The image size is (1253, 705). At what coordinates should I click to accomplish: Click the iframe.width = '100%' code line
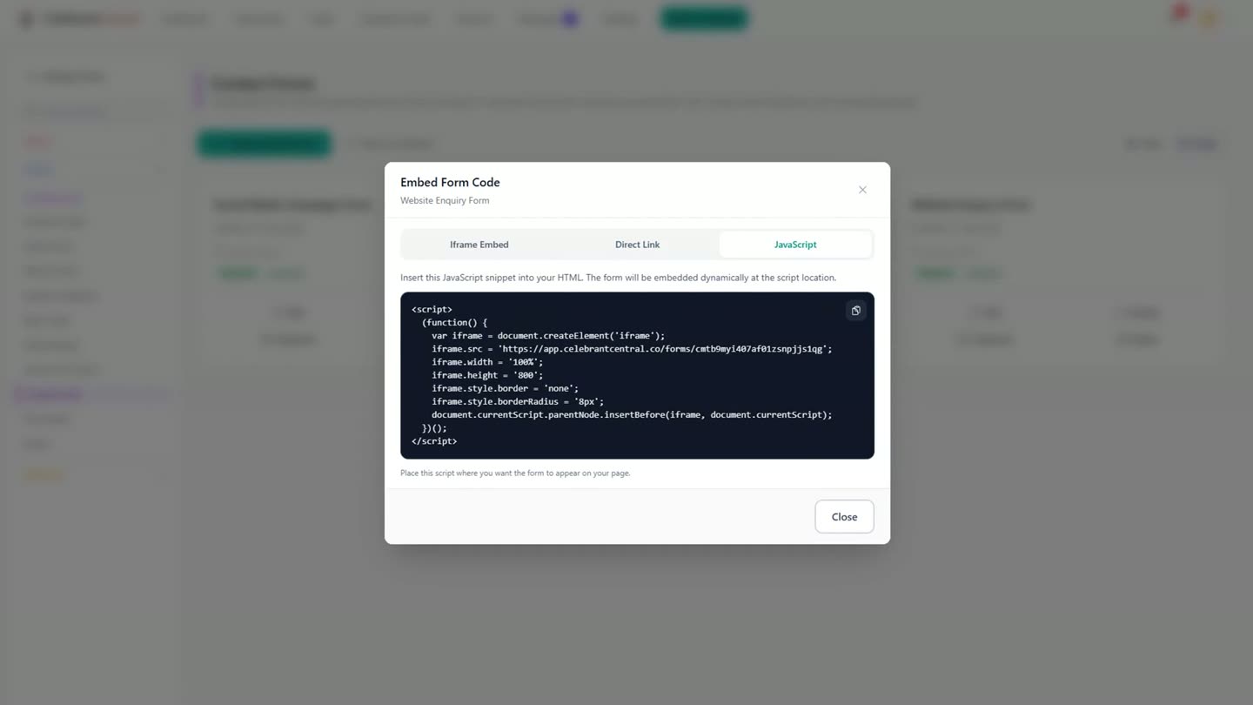pos(487,362)
